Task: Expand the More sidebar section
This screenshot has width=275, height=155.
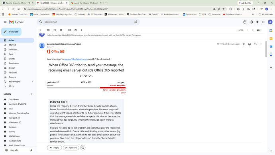Action: (12, 86)
